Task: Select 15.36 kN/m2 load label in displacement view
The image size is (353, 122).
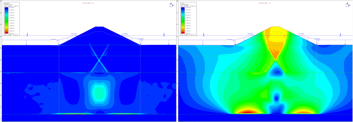Action: pos(317,39)
